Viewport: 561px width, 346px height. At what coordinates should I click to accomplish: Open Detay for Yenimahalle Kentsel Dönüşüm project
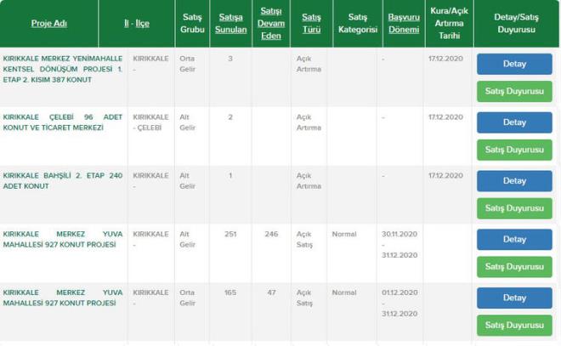click(x=514, y=64)
